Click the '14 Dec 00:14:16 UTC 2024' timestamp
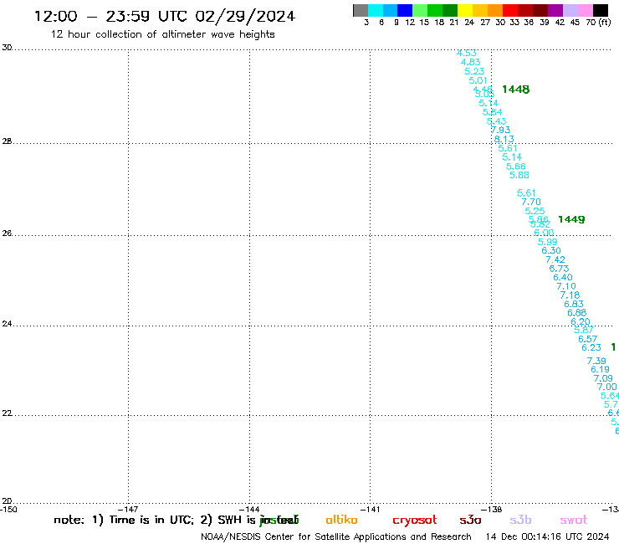Viewport: 619px width, 544px height. (x=547, y=537)
